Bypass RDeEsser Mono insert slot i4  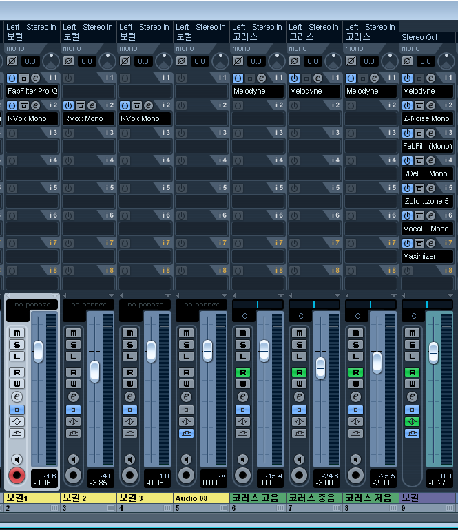[419, 160]
